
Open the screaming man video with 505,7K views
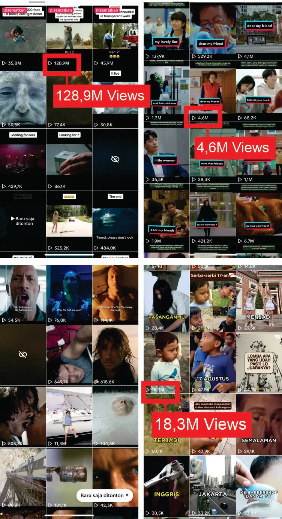(23, 417)
